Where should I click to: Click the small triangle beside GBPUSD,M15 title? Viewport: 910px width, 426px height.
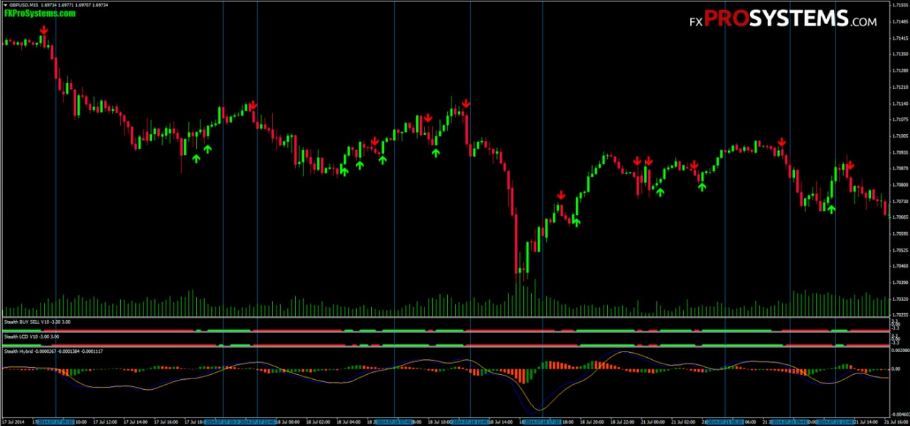[6, 5]
